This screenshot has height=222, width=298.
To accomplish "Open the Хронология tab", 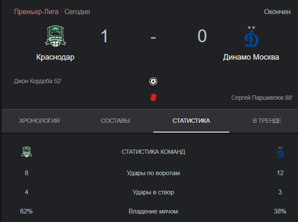I will click(39, 121).
